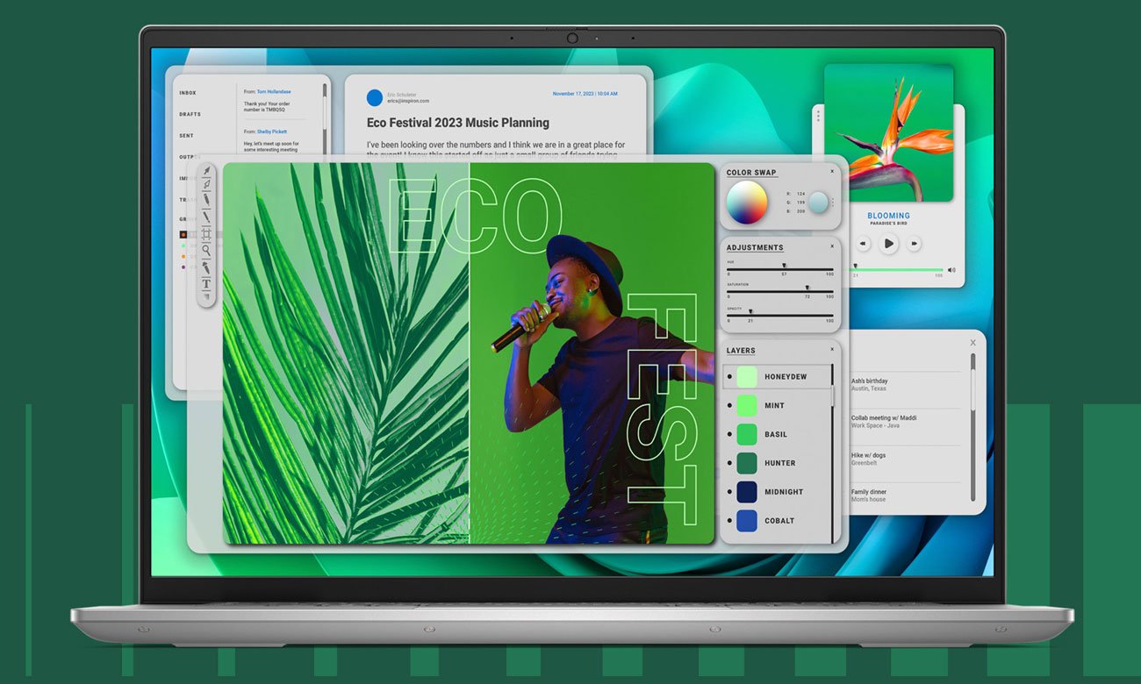Close the Layers panel
This screenshot has width=1141, height=684.
pos(832,349)
